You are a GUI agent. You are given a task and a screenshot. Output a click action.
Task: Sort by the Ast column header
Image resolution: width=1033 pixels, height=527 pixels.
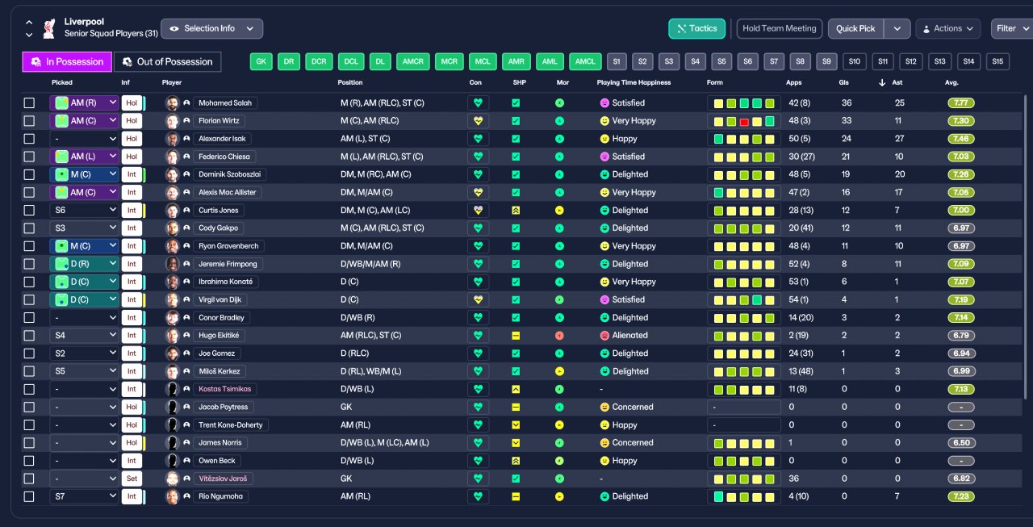897,82
